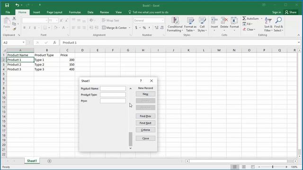Expand the Name Box dropdown
Image resolution: width=303 pixels, height=170 pixels.
(23, 42)
